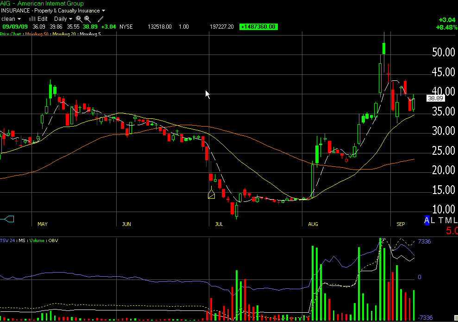
Task: Select the TSV 24 indicator label
Action: coord(8,240)
